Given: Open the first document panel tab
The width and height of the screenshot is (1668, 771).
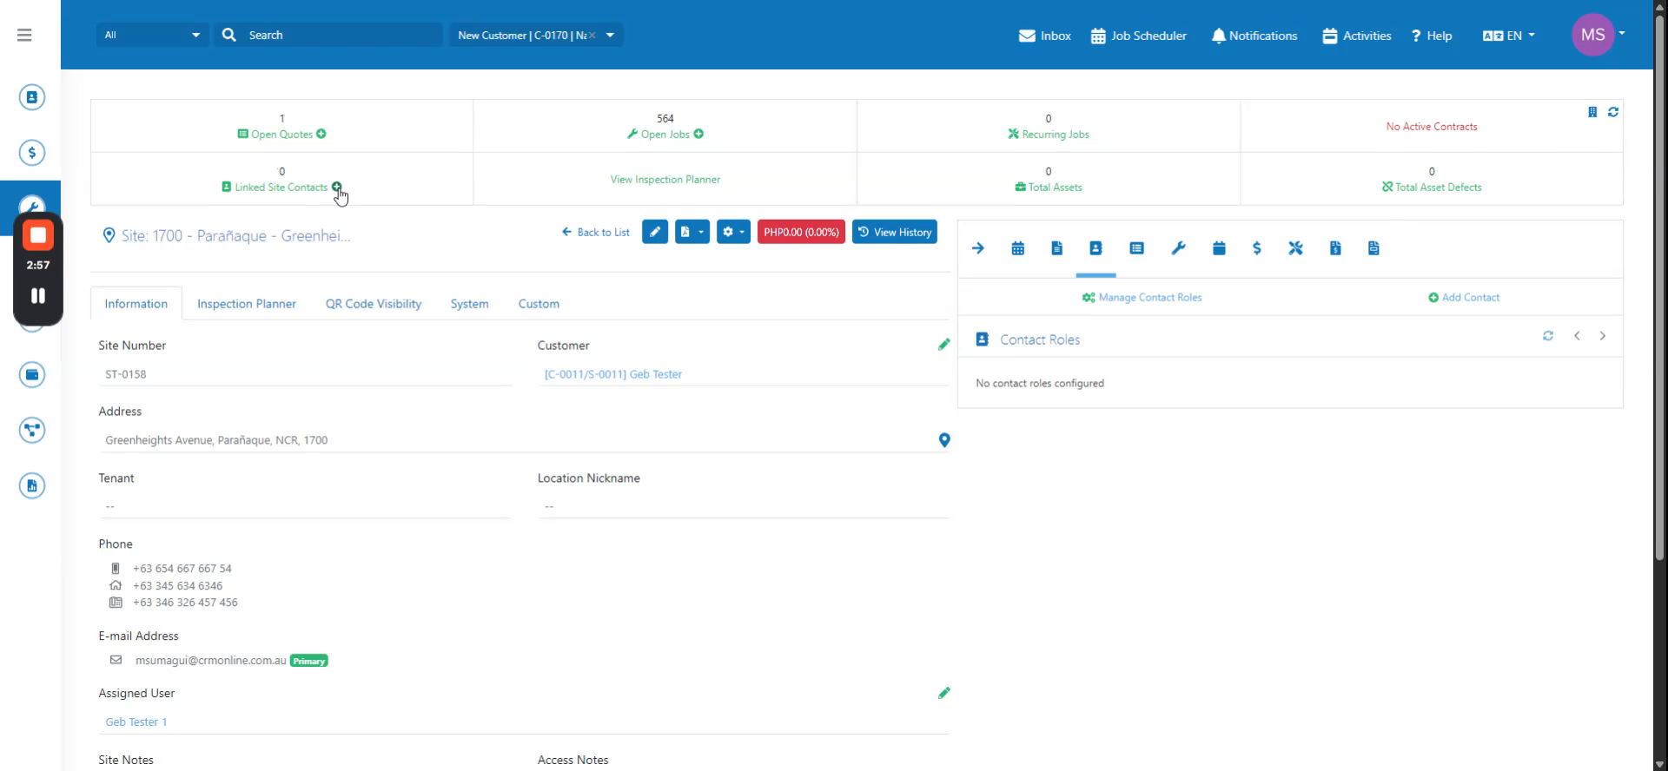Looking at the screenshot, I should pyautogui.click(x=1057, y=248).
